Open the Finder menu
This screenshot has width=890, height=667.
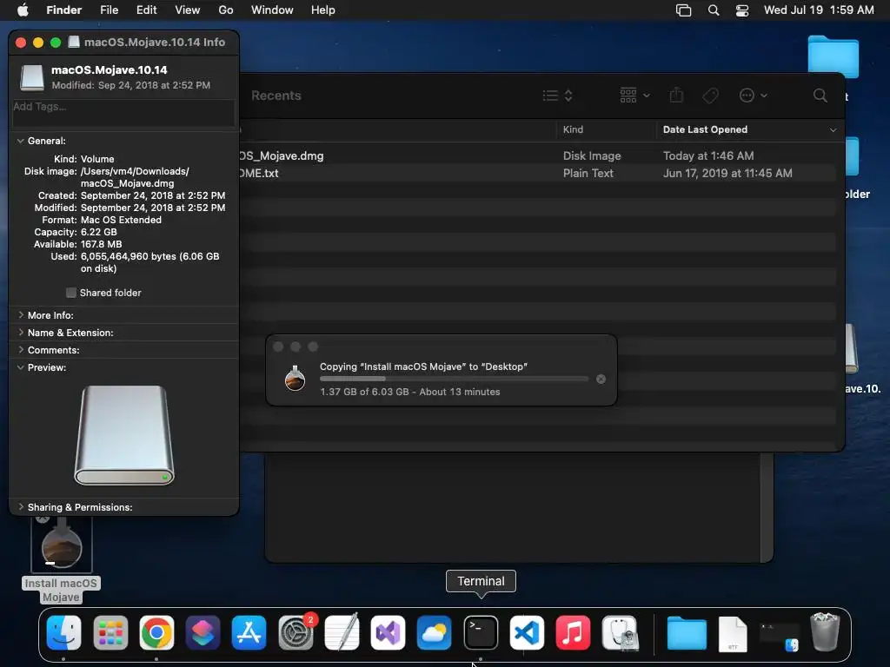[64, 10]
